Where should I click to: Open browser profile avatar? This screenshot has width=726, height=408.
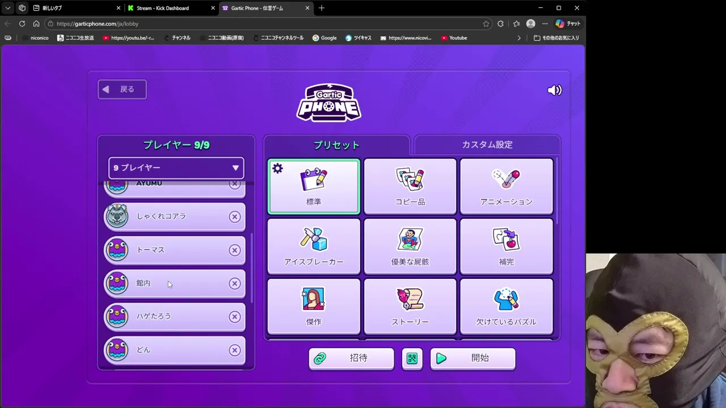pos(531,24)
